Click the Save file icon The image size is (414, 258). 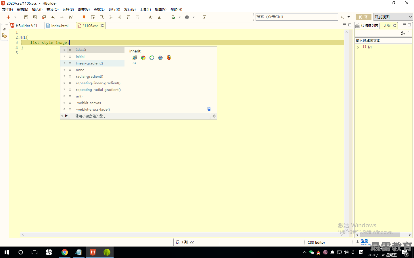[x=26, y=17]
